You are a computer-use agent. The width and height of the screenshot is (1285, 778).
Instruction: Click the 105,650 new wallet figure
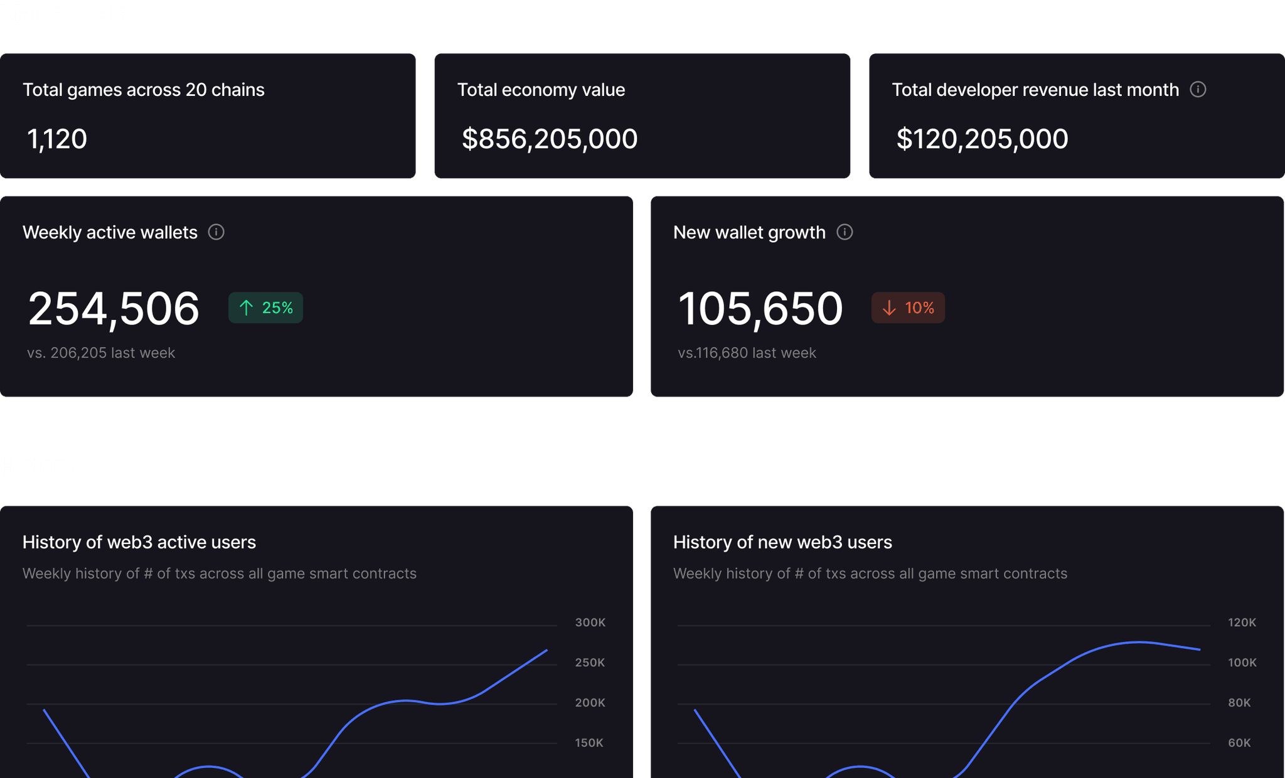pyautogui.click(x=760, y=309)
